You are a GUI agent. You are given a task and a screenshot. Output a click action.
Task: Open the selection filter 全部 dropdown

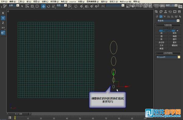[18, 5]
